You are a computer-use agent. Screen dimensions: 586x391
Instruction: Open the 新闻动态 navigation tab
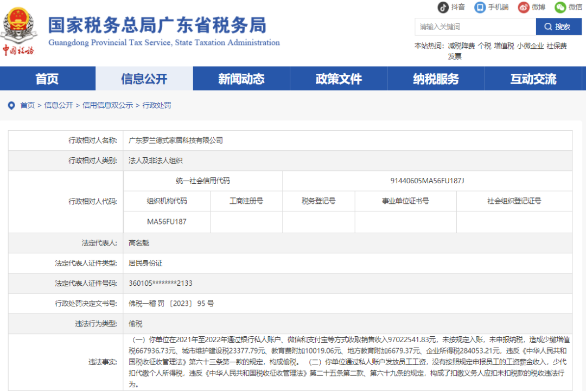coord(241,79)
